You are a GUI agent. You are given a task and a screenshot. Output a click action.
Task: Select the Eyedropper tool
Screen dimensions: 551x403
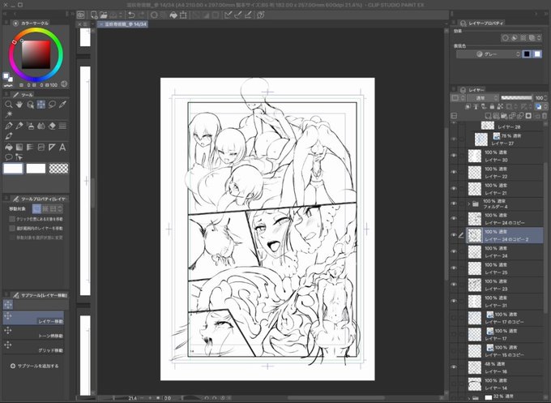click(x=63, y=105)
